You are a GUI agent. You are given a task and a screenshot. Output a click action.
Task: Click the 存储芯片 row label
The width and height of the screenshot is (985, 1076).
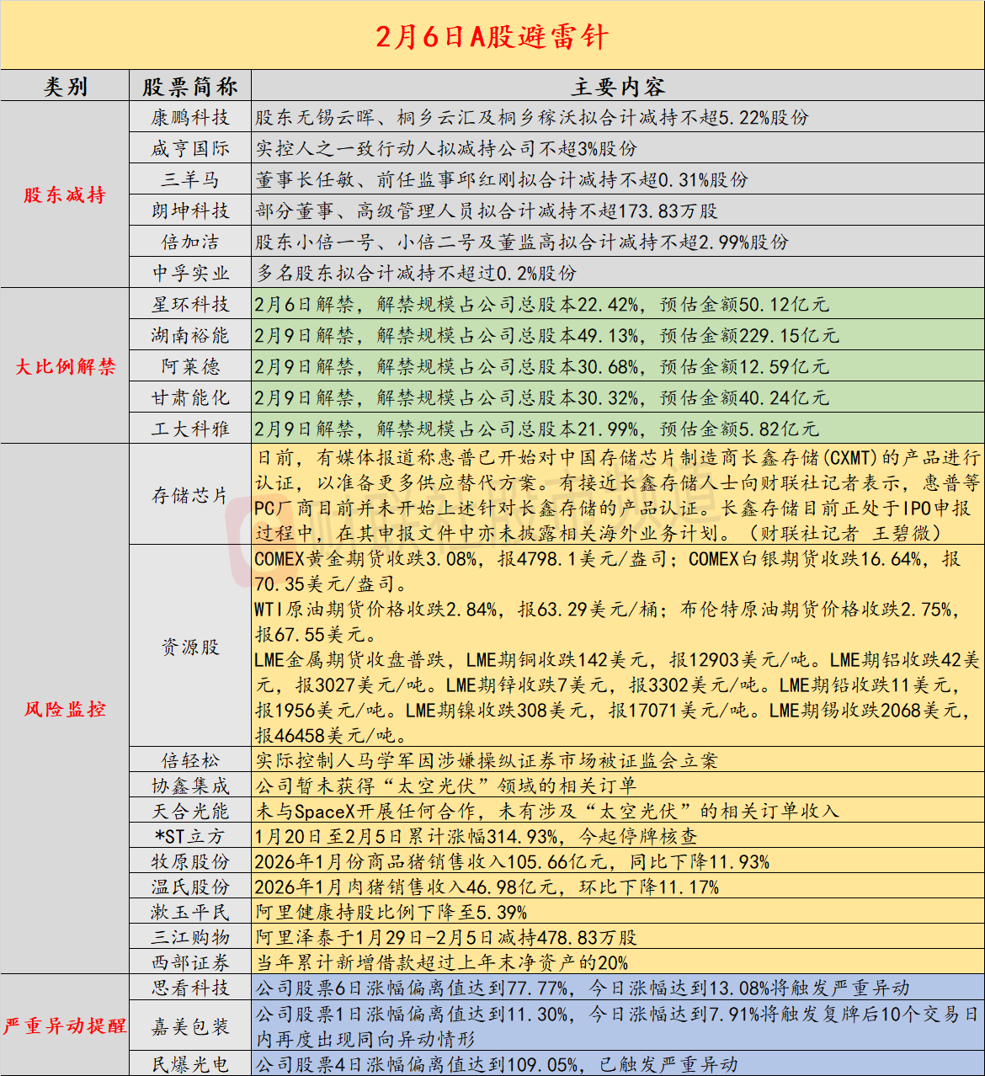coord(190,495)
